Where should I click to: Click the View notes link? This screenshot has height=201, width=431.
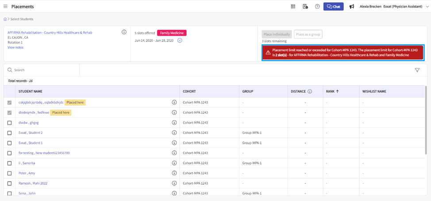click(x=15, y=47)
